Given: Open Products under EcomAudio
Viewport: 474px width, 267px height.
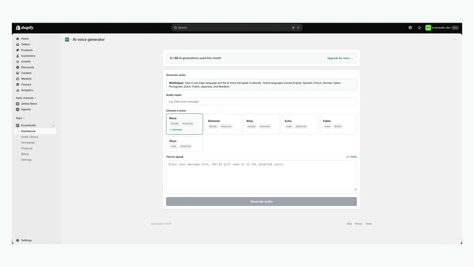Looking at the screenshot, I should point(27,149).
